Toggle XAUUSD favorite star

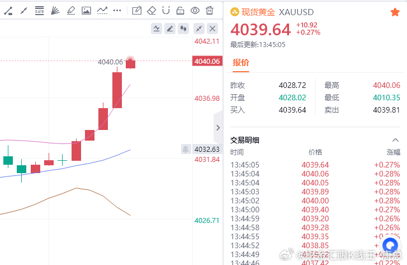point(395,12)
